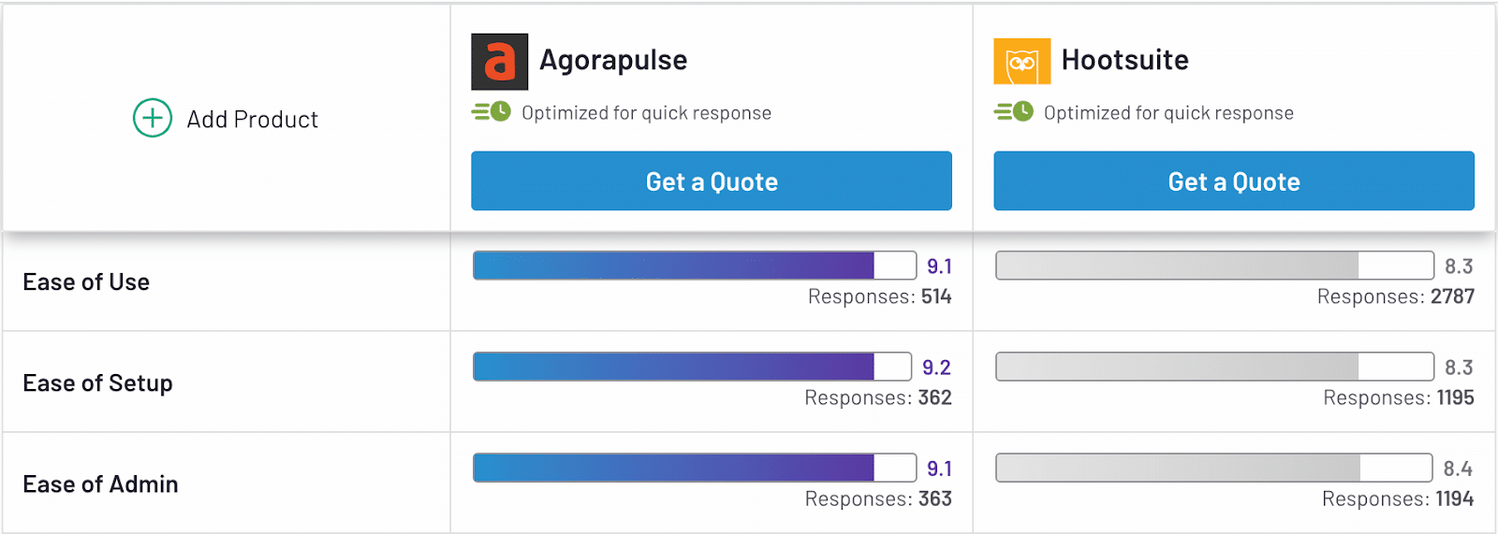Open the Agorapulse product name link

coord(613,61)
